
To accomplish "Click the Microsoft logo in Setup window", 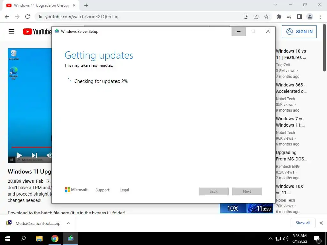I will tap(76, 190).
